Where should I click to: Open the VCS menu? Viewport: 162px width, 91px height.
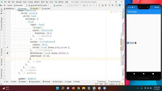click(56, 2)
